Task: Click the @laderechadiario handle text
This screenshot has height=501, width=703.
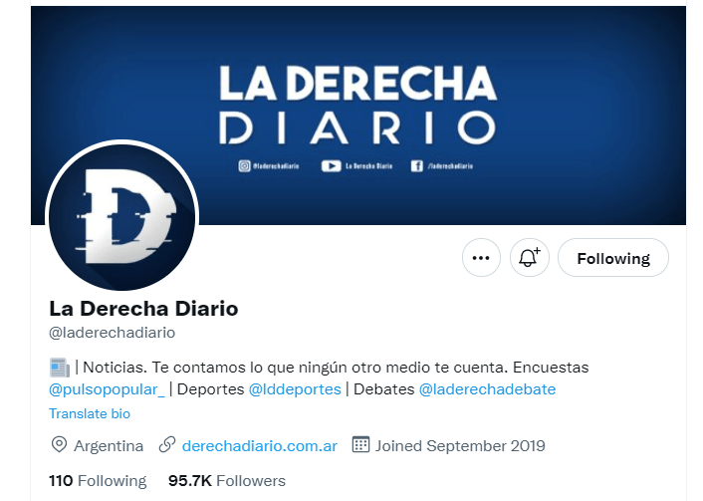Action: (x=113, y=333)
